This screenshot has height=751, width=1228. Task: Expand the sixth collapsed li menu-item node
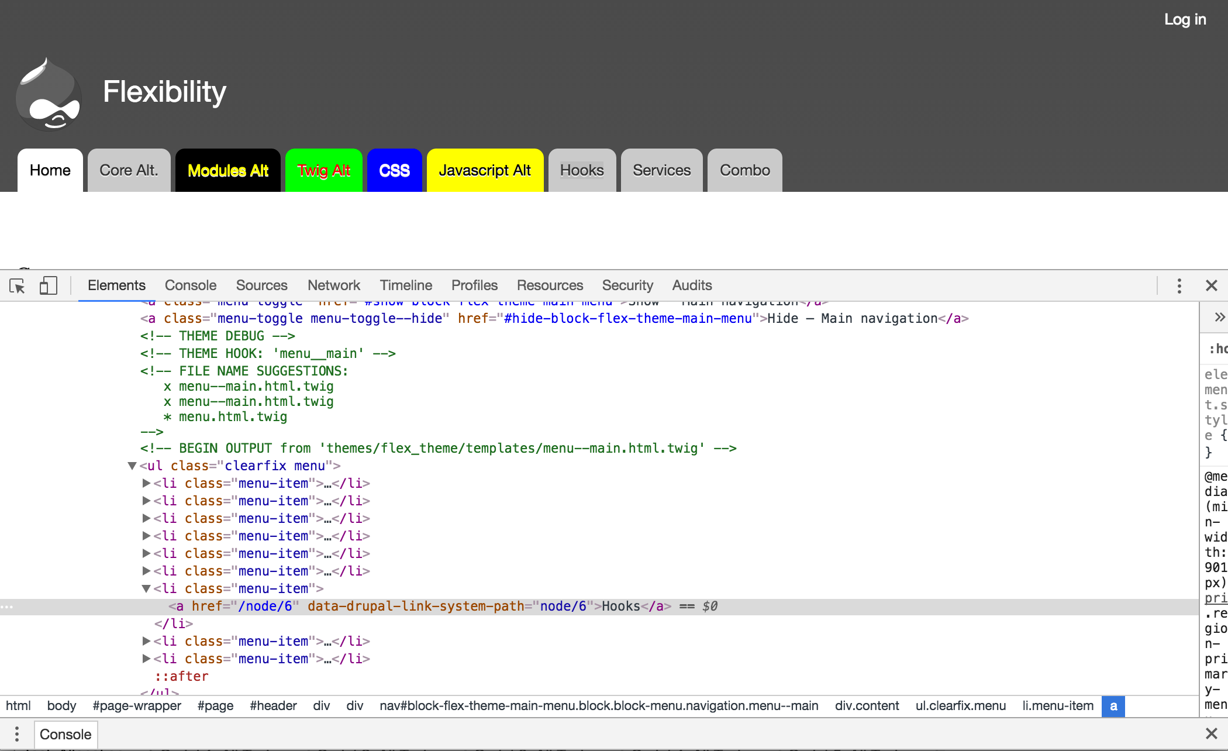[x=146, y=571]
